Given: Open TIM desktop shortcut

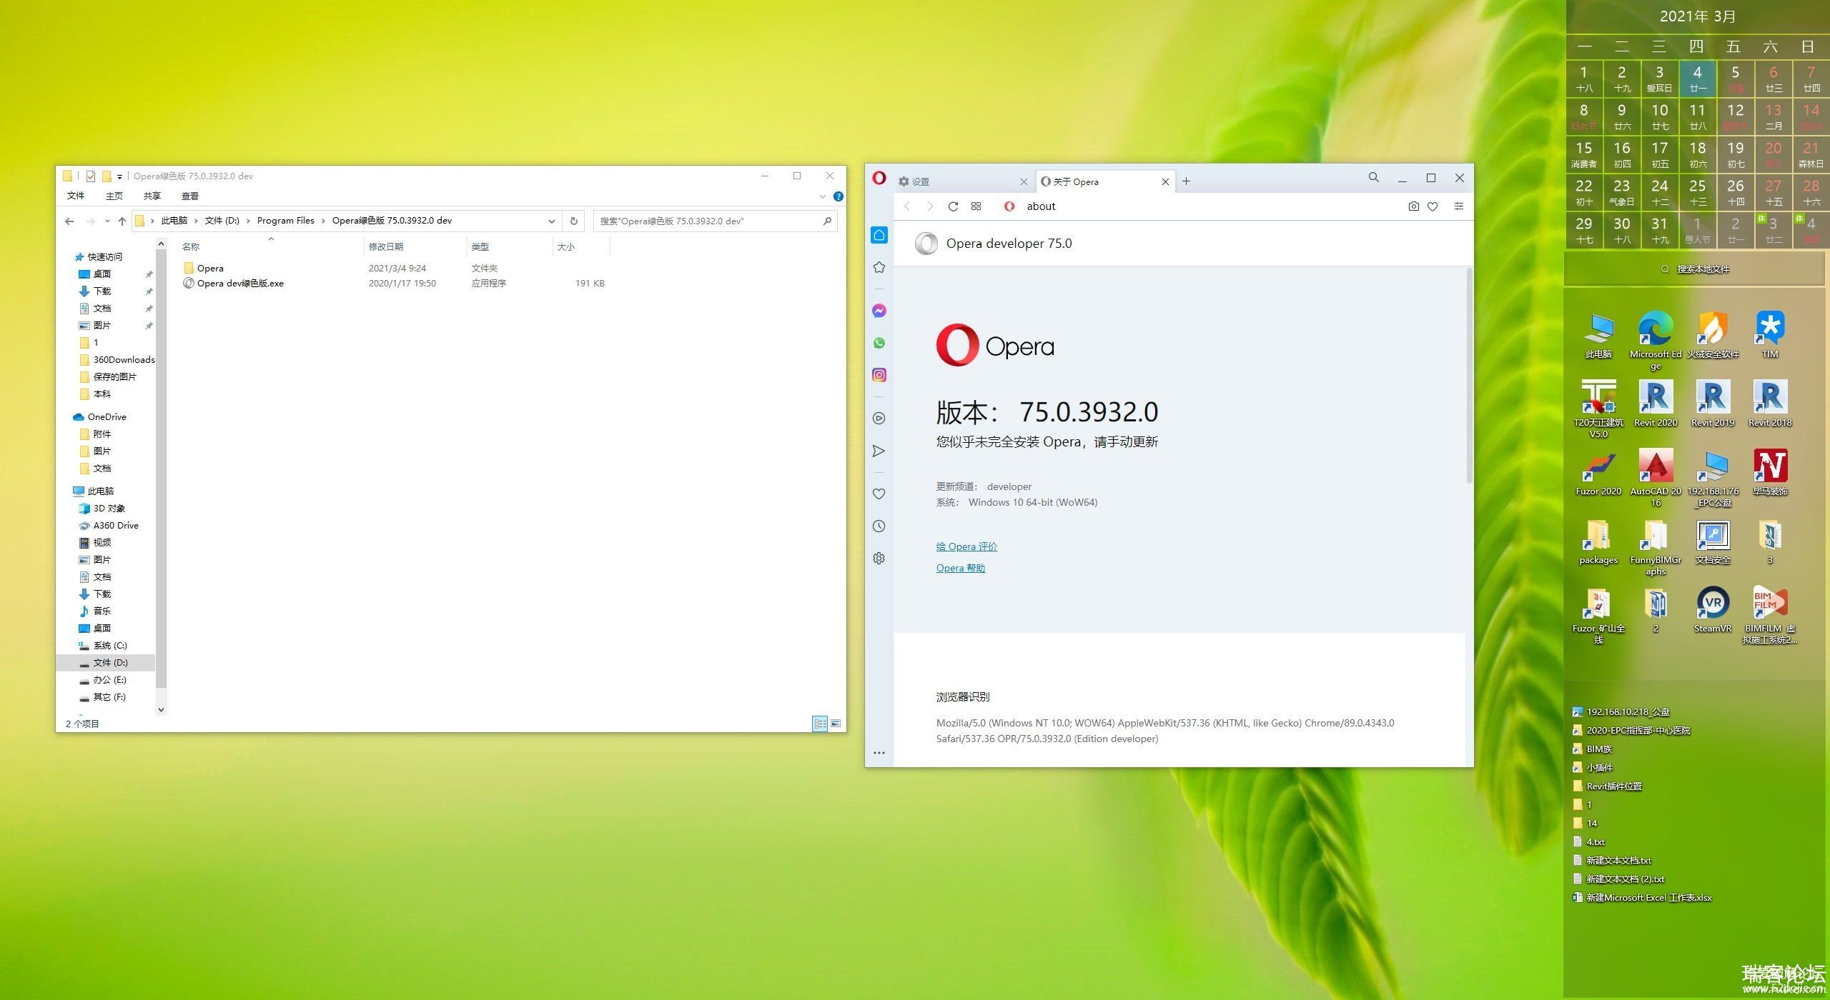Looking at the screenshot, I should [1770, 335].
